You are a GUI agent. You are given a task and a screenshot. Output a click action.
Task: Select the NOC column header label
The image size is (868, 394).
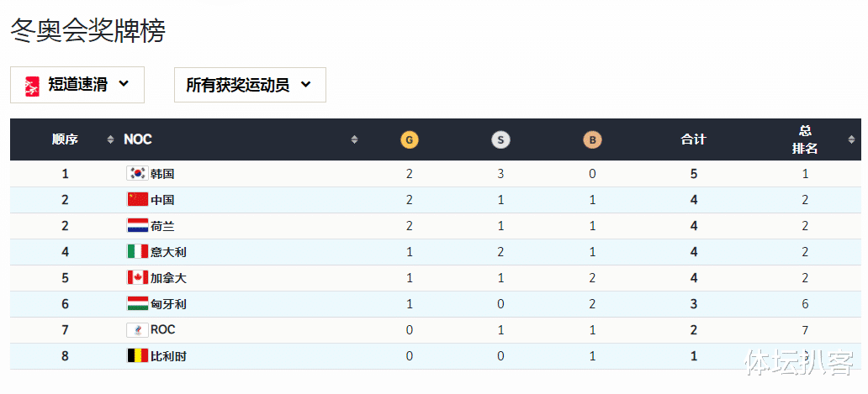(138, 139)
